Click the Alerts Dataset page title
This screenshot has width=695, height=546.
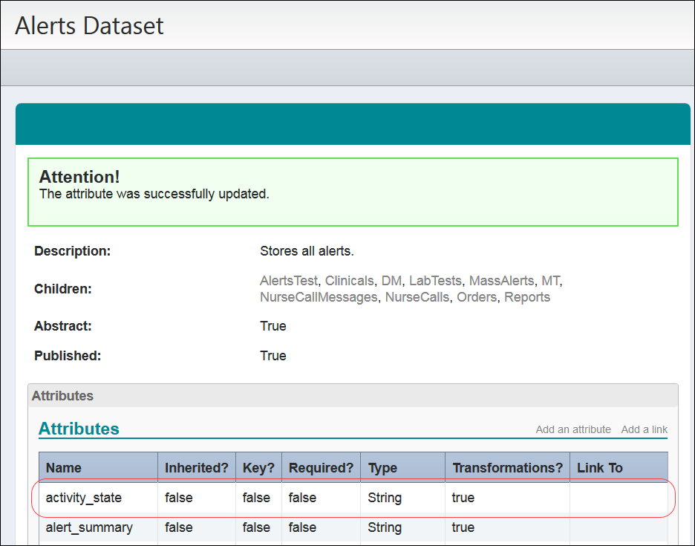pyautogui.click(x=90, y=25)
